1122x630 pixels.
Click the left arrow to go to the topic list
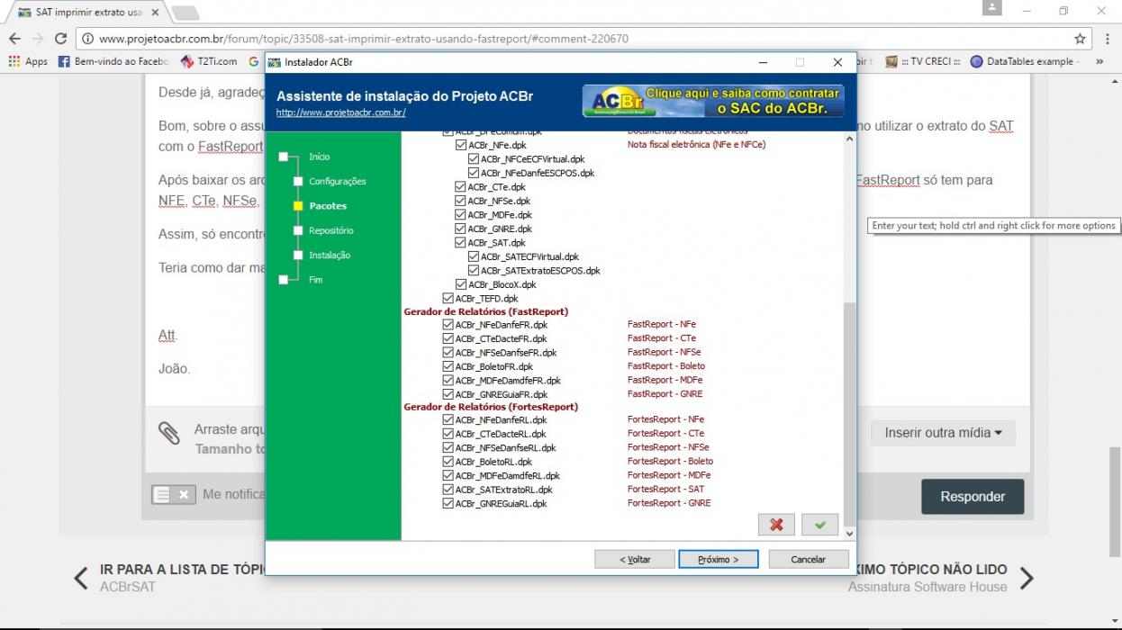tap(81, 578)
